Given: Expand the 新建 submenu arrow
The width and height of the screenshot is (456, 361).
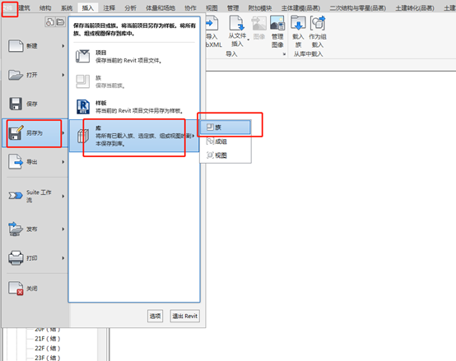Looking at the screenshot, I should click(x=63, y=46).
